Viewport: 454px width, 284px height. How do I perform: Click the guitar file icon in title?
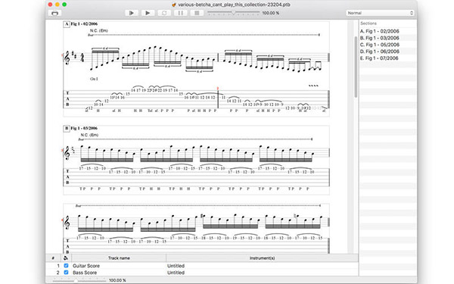click(174, 5)
